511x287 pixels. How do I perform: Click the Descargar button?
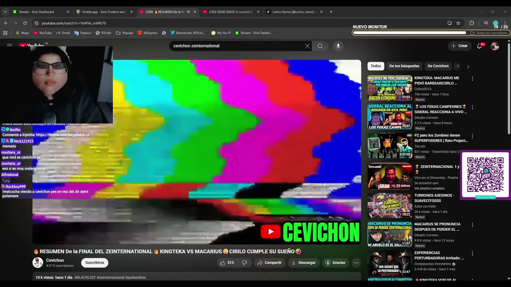(304, 263)
